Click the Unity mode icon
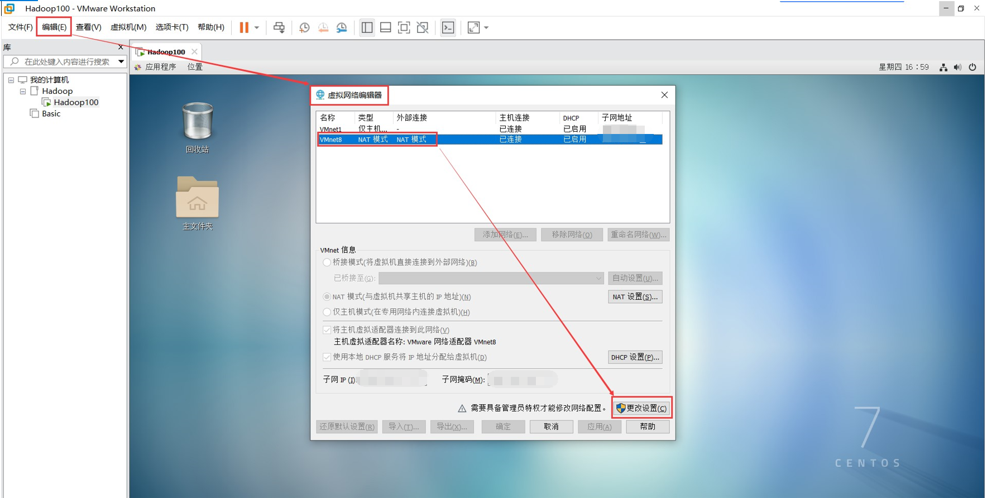The width and height of the screenshot is (987, 498). [x=423, y=27]
